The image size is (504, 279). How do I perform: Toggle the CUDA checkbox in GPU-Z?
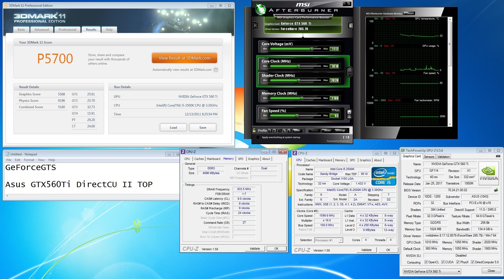click(x=443, y=262)
